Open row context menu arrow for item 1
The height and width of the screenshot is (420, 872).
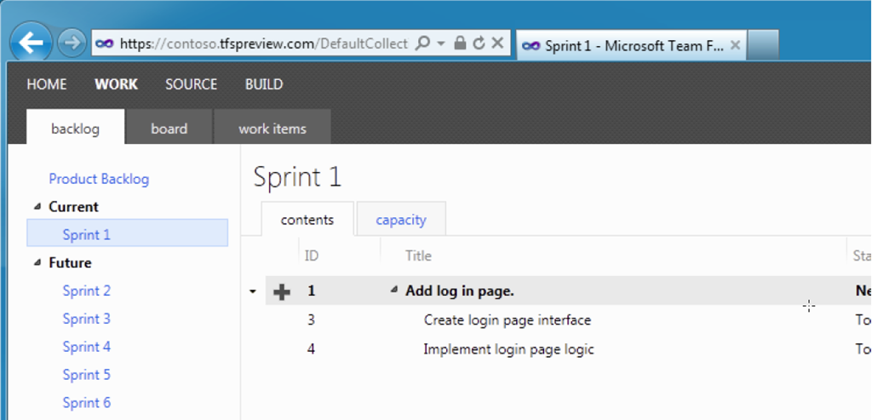(252, 291)
